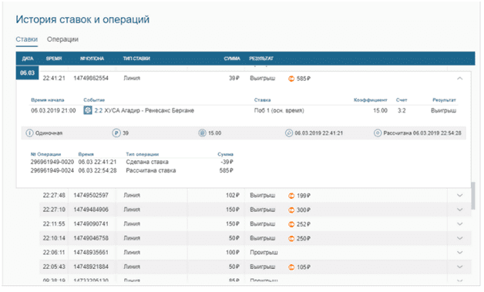Image resolution: width=484 pixels, height=292 pixels.
Task: Click the orange coin icon beside 250
Action: (x=291, y=238)
